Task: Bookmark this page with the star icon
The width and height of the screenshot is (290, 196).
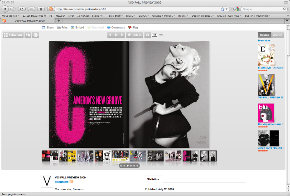Action: [222, 9]
